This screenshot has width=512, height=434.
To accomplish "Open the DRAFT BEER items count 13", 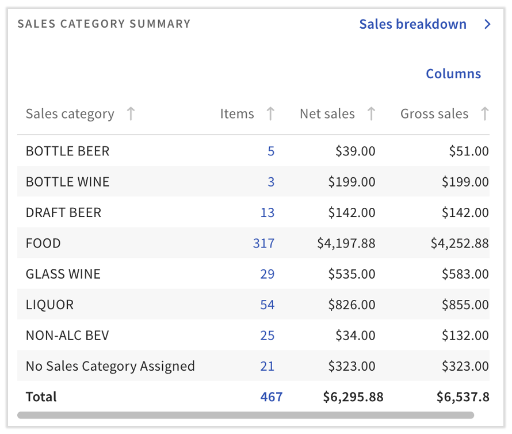I will (267, 213).
